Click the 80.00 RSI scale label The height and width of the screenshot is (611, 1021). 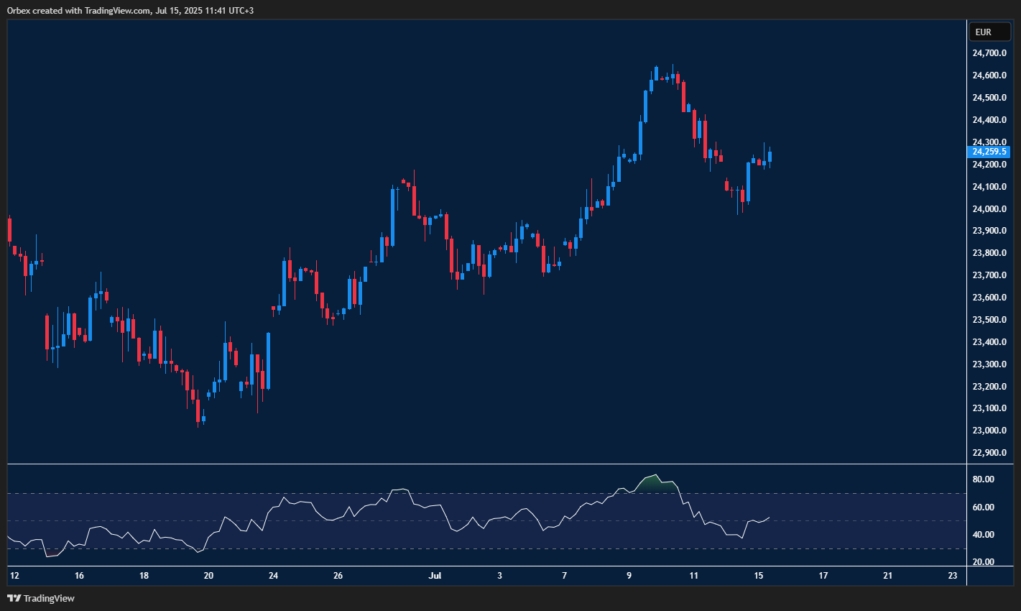pos(983,479)
